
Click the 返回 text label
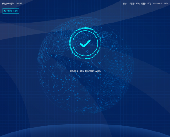9,11
